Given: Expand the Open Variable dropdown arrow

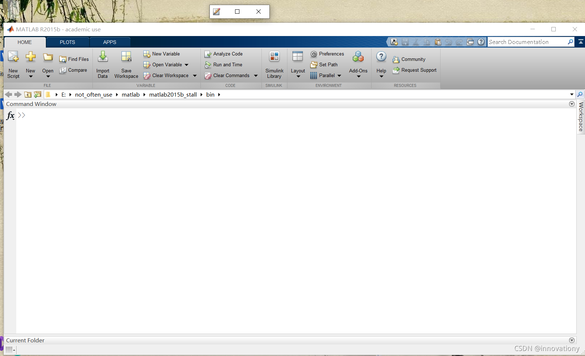Looking at the screenshot, I should pos(187,65).
